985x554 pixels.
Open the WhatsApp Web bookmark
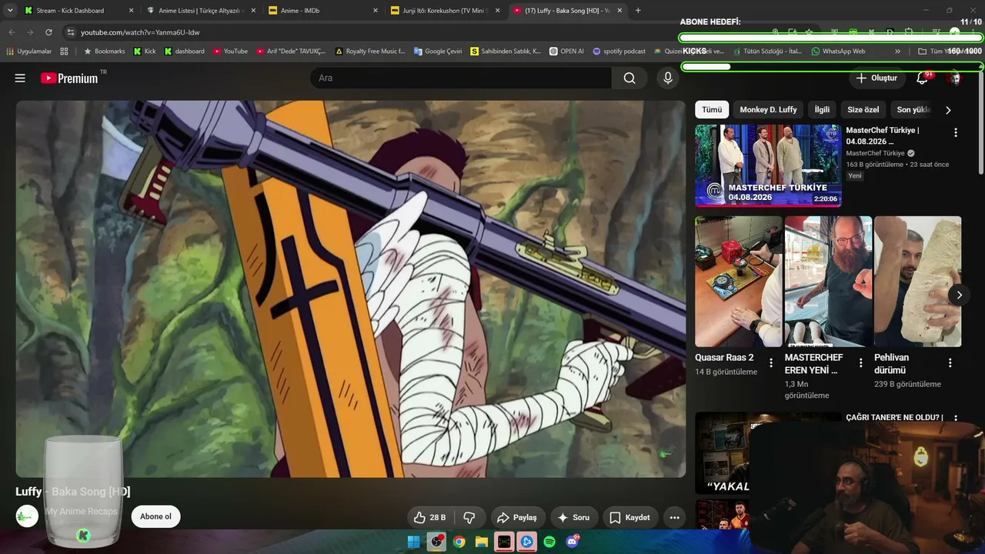click(x=838, y=52)
